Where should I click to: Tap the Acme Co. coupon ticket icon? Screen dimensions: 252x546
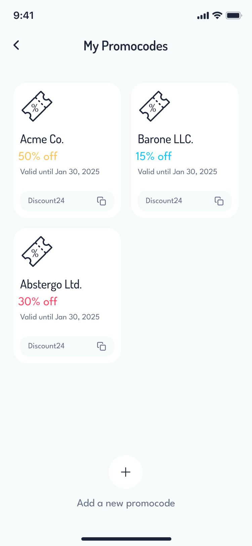pyautogui.click(x=37, y=106)
